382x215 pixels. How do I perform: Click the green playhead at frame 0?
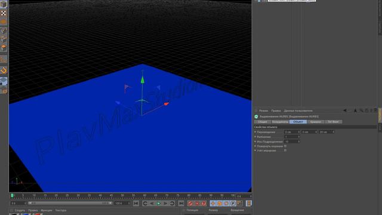coord(12,195)
